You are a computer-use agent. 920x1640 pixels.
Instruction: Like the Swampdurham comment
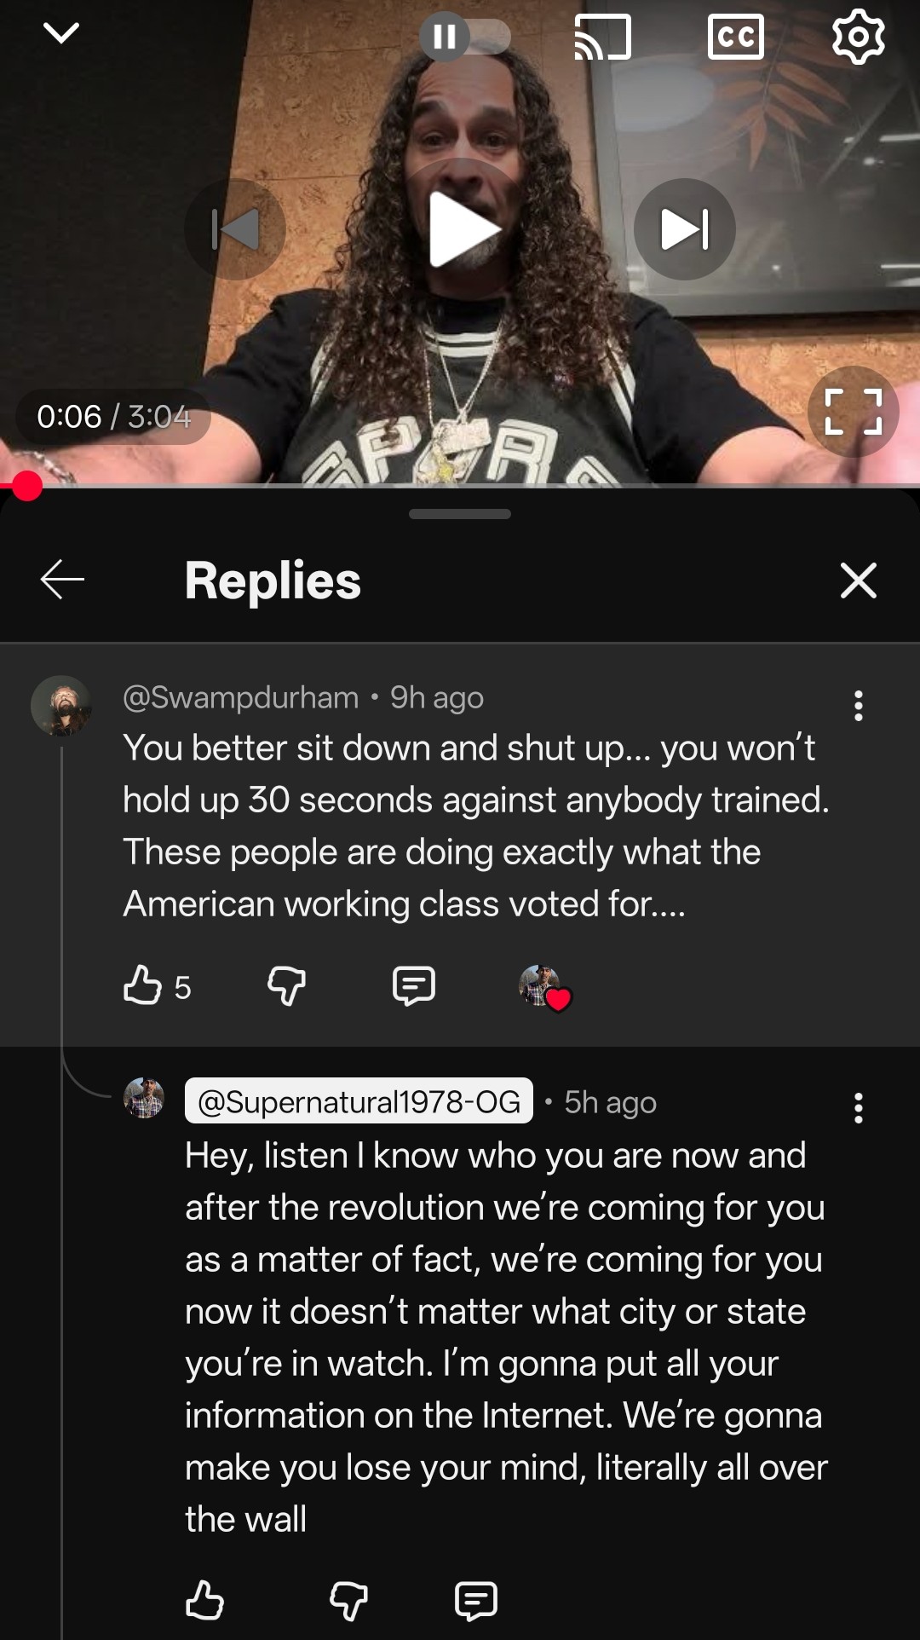[x=142, y=985]
